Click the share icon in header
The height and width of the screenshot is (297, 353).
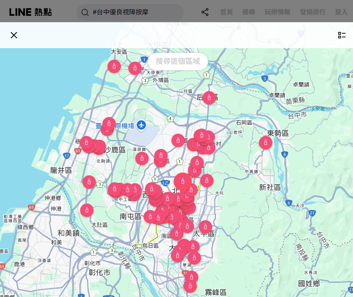[205, 12]
